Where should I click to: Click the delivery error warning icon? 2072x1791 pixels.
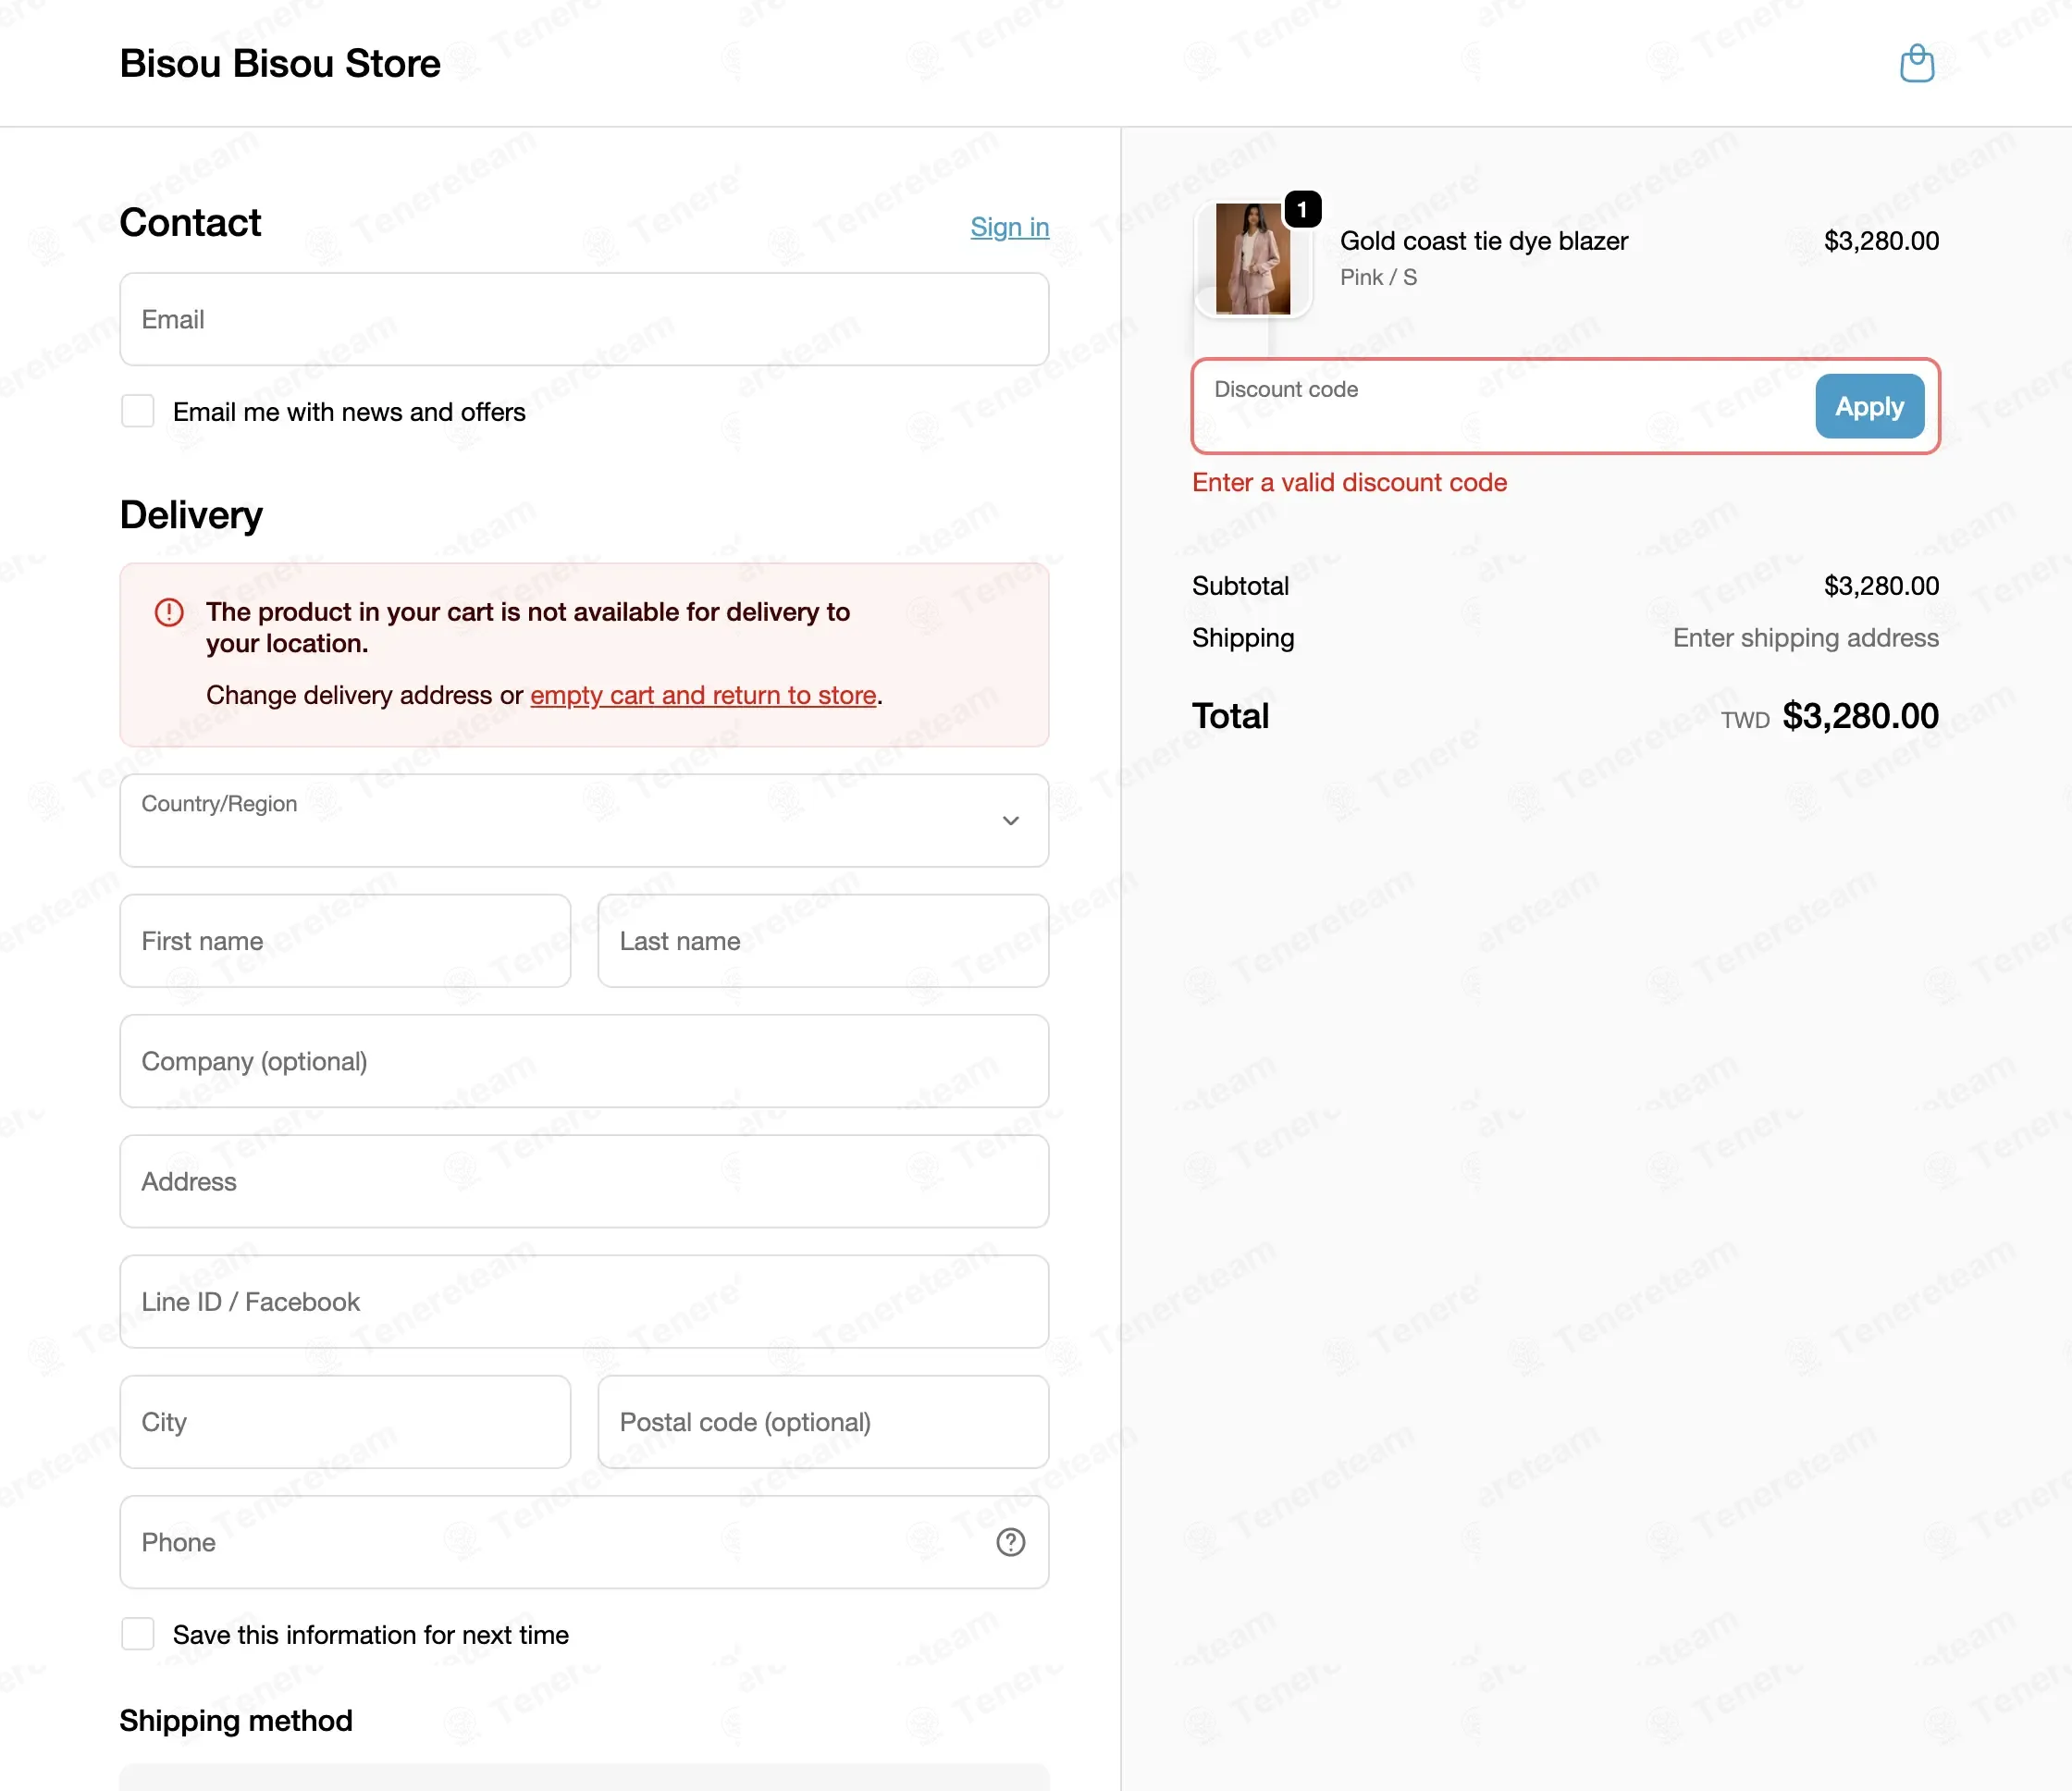[x=169, y=612]
